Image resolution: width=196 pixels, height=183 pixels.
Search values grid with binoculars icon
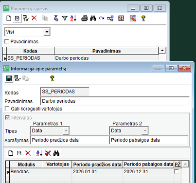[56, 153]
